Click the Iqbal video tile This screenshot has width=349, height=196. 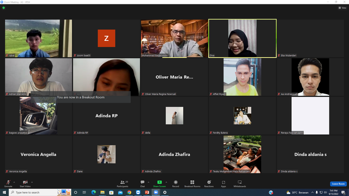[39, 38]
